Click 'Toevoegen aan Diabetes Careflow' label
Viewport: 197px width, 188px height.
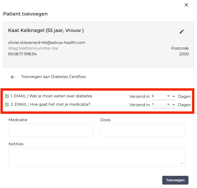53,77
